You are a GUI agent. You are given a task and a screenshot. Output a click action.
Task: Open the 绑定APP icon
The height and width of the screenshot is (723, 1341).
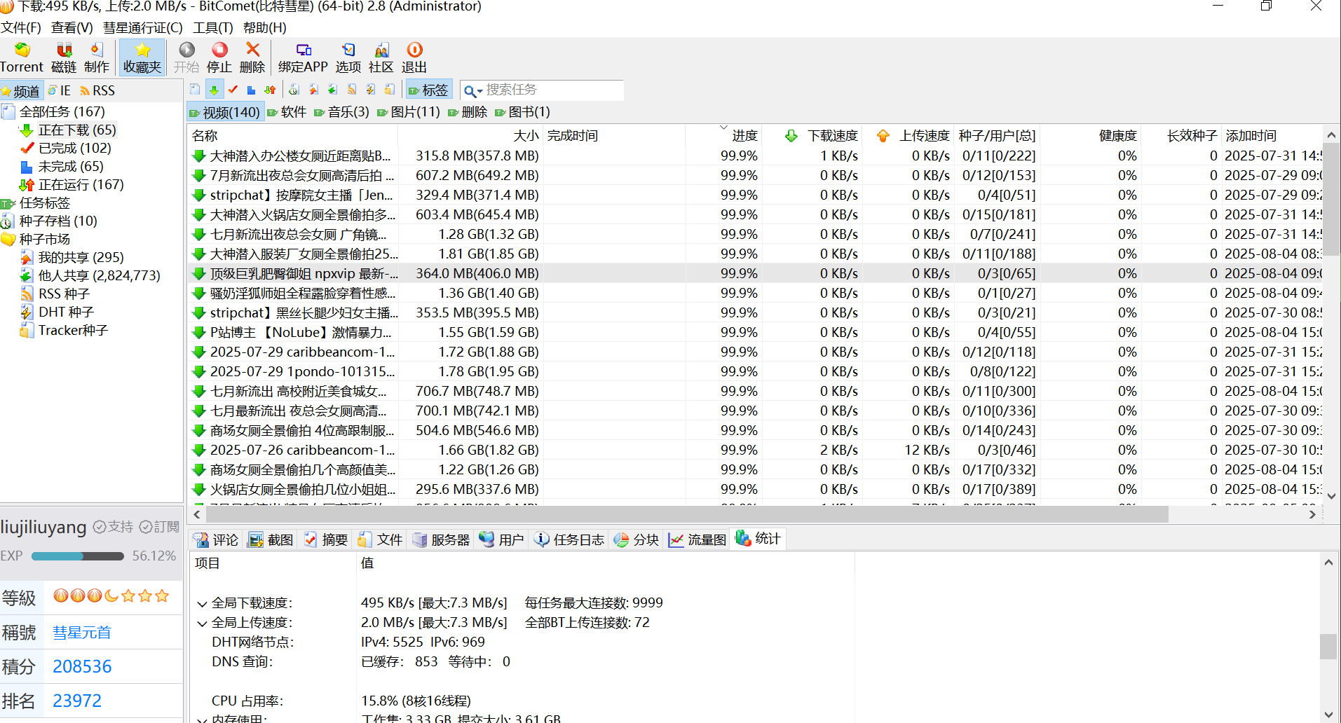303,50
